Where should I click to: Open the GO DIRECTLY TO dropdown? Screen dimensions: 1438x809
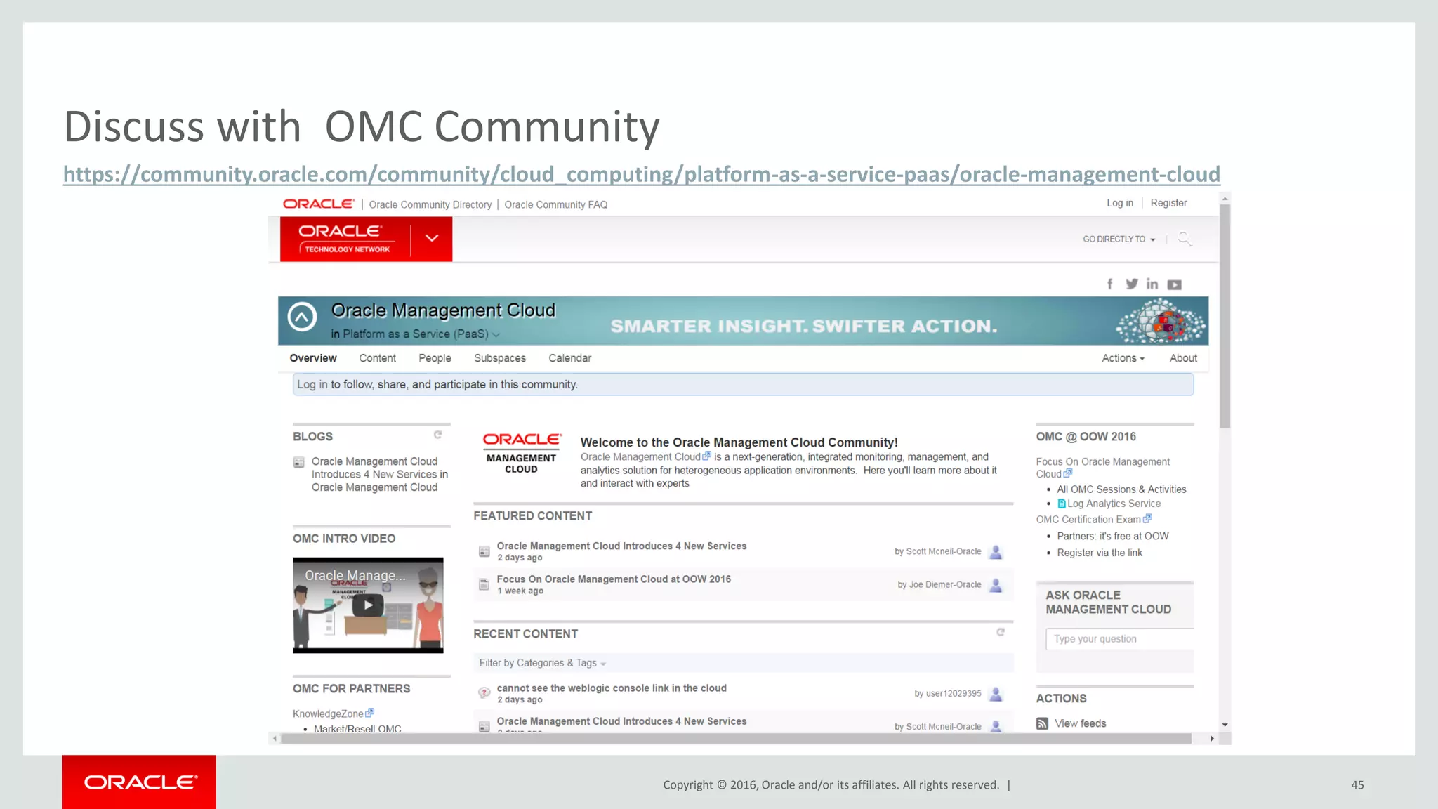(x=1119, y=239)
